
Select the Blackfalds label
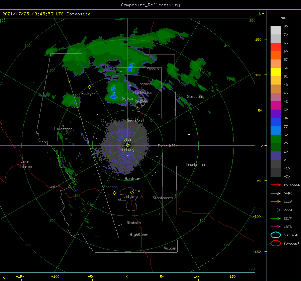[x=142, y=93]
